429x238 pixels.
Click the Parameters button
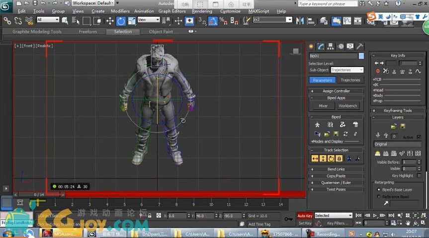point(323,80)
